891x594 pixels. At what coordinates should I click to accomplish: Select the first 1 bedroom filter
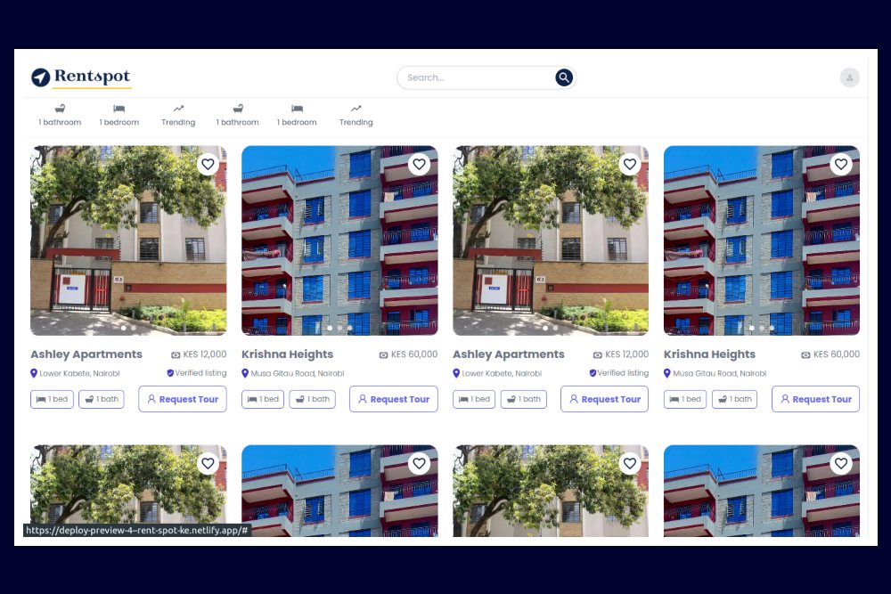[119, 115]
